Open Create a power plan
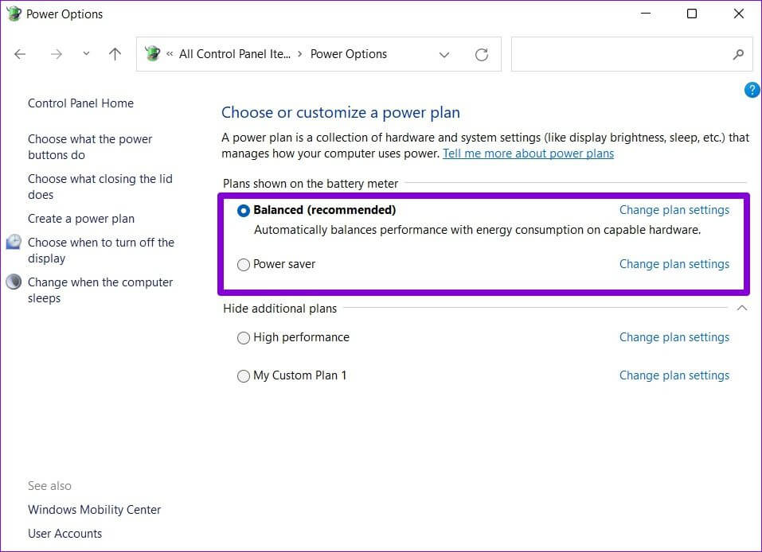762x552 pixels. (x=81, y=219)
